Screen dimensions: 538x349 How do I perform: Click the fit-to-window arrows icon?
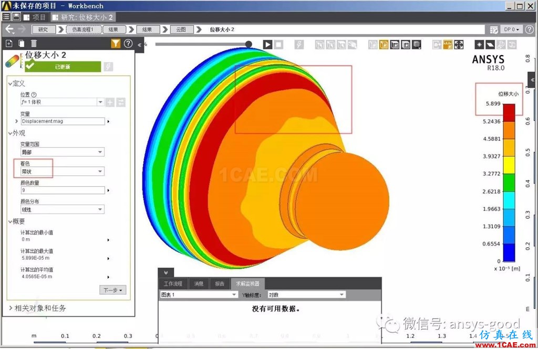tap(459, 45)
